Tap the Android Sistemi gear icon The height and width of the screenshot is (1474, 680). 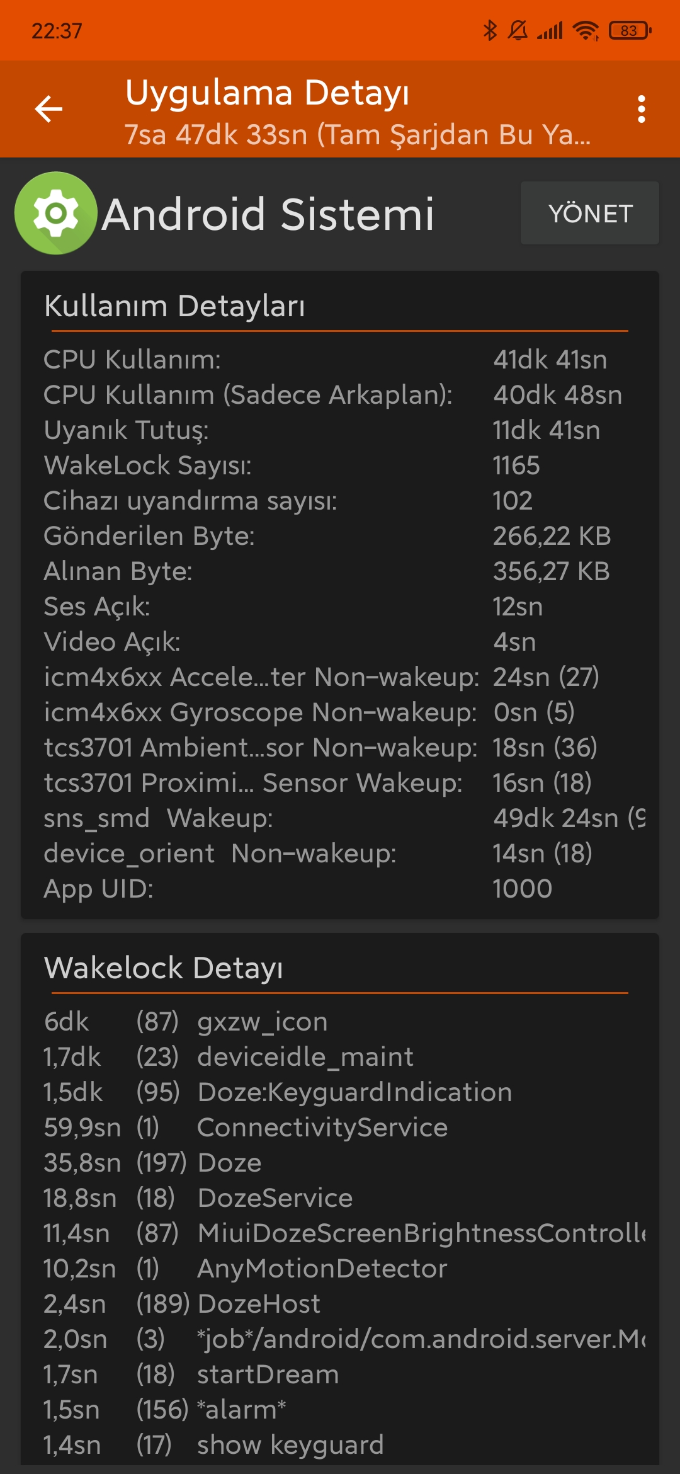click(56, 213)
